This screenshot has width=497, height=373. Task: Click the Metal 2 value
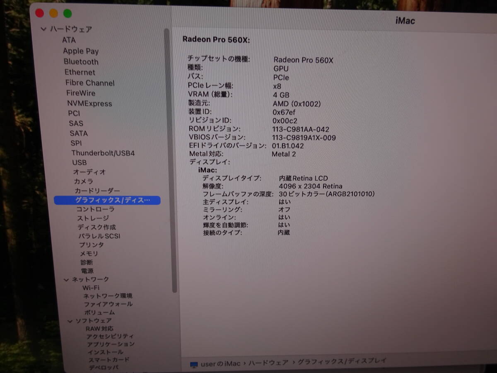pyautogui.click(x=284, y=154)
